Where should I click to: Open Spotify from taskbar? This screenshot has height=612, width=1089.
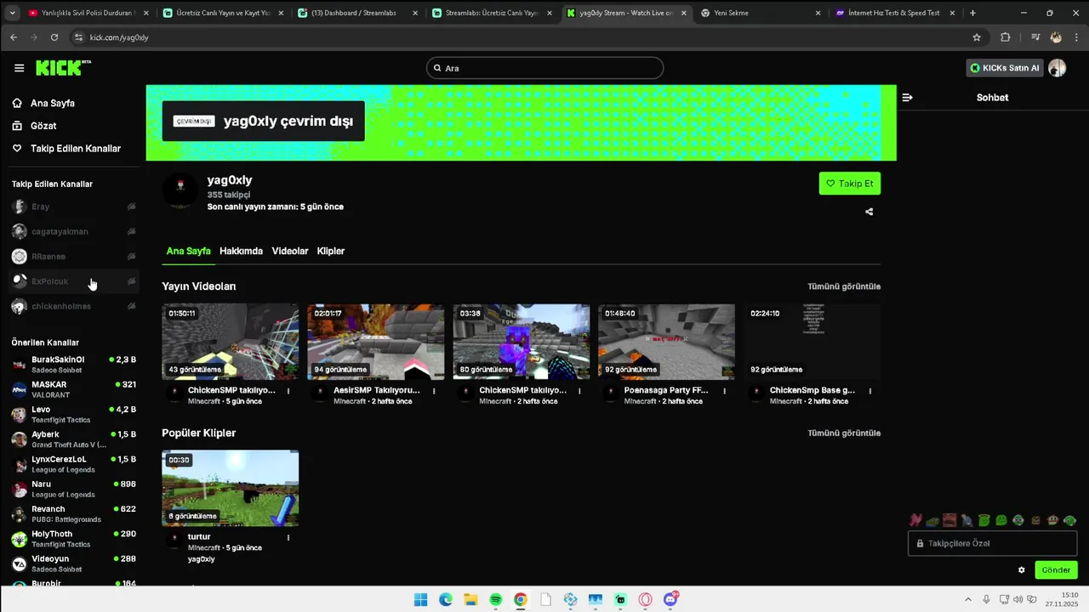pyautogui.click(x=495, y=600)
